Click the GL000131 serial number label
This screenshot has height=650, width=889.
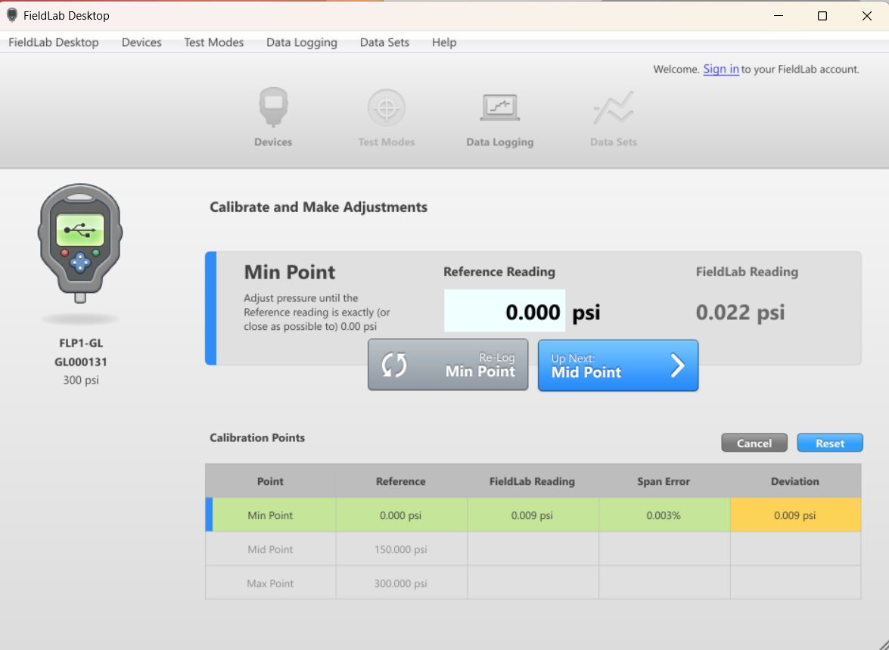point(80,362)
